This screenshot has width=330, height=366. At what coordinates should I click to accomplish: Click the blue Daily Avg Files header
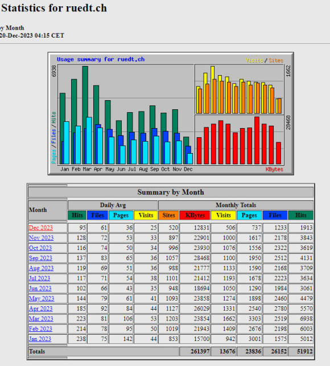click(97, 215)
